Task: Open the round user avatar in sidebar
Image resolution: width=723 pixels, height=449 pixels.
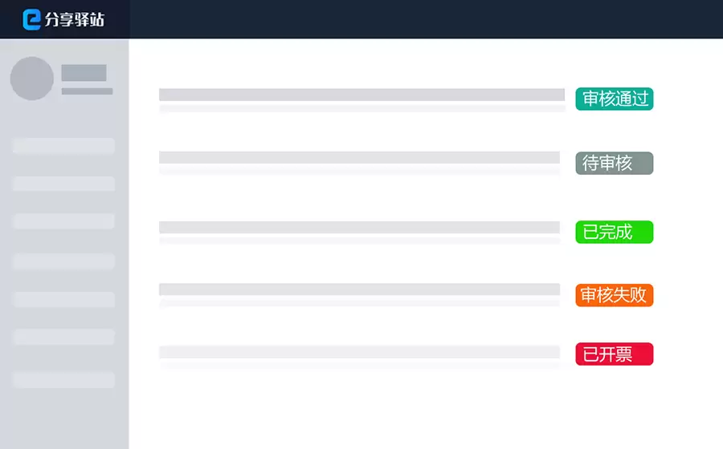Action: (x=32, y=79)
